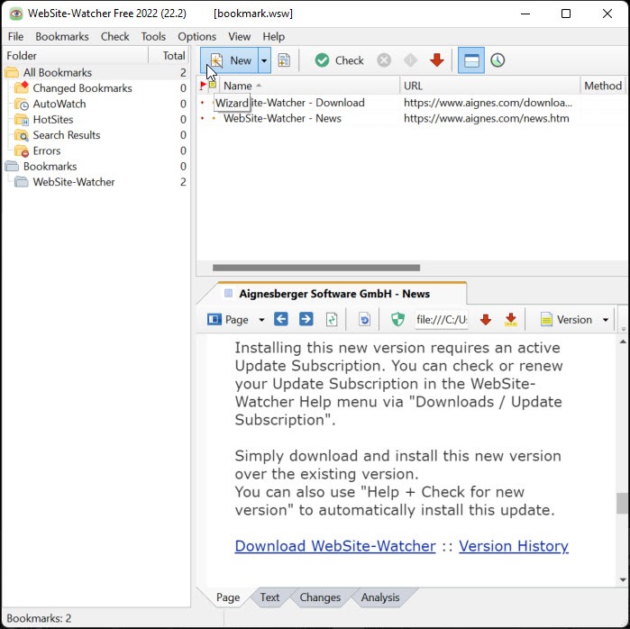Click the file URL address field

point(442,319)
